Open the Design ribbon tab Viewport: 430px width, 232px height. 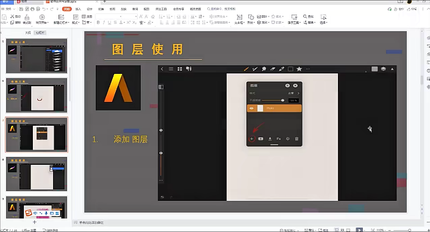coord(90,9)
